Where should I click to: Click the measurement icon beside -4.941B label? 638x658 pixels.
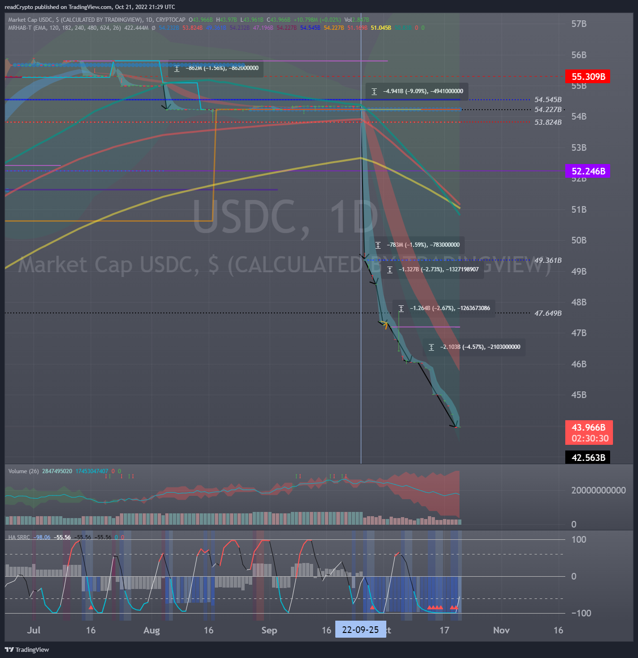click(x=374, y=92)
